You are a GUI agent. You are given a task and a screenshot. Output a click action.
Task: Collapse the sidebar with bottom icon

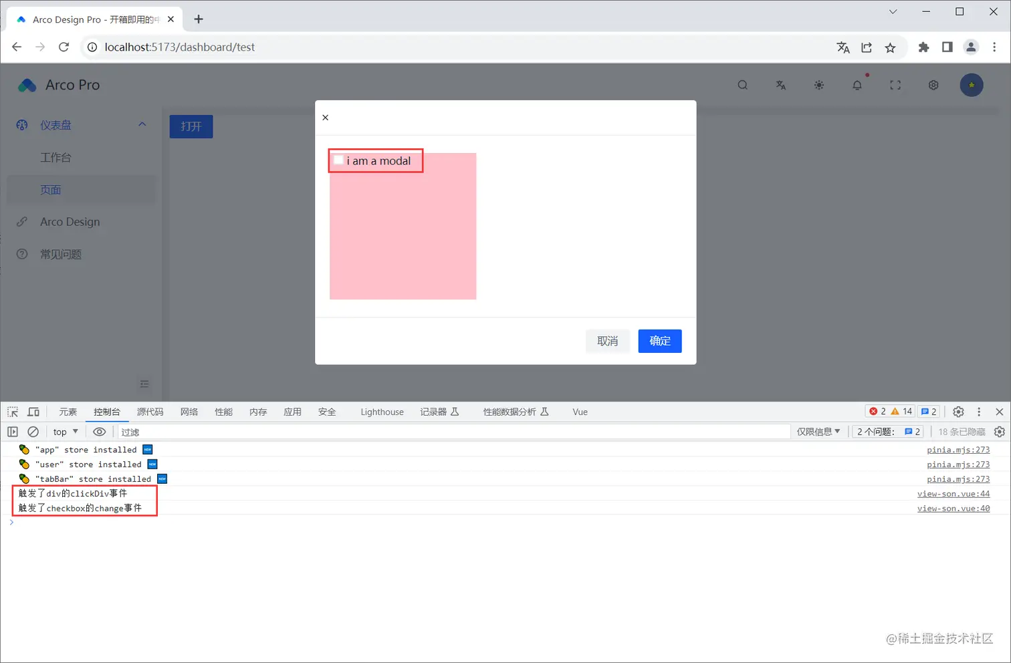(x=144, y=384)
